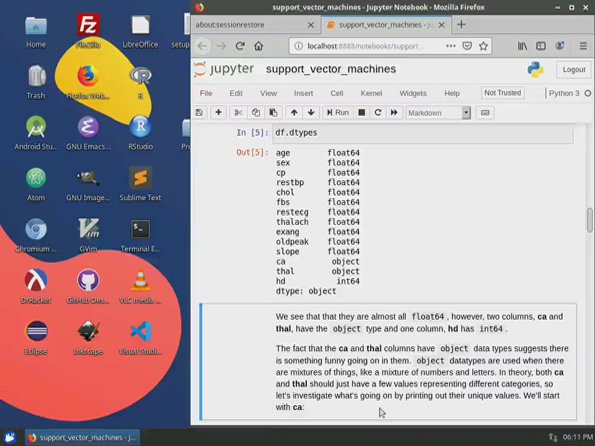Click the df.dtypes code cell
Image resolution: width=595 pixels, height=446 pixels.
coord(422,133)
